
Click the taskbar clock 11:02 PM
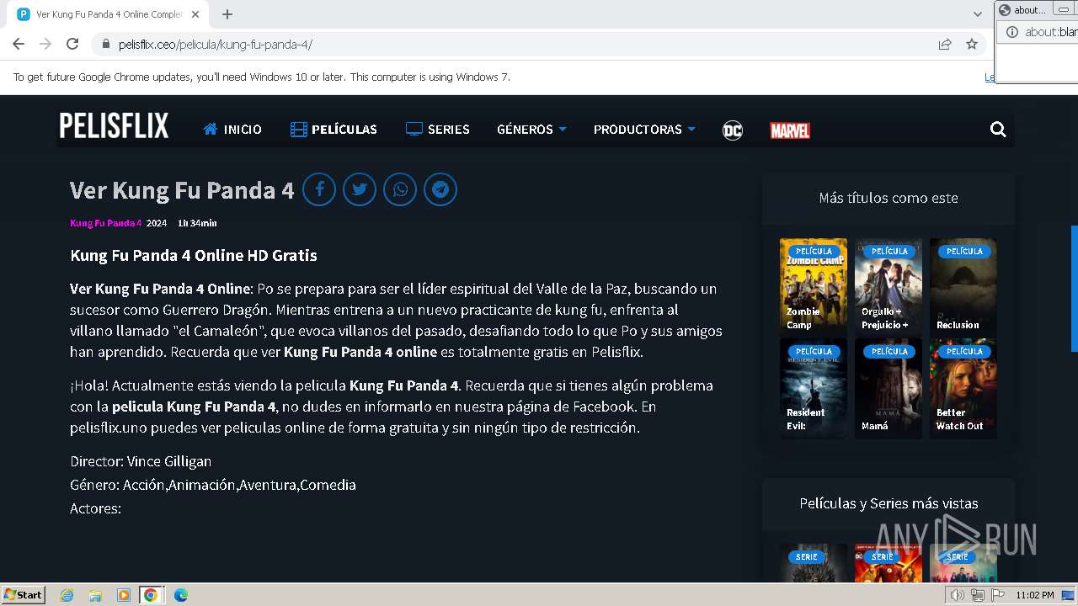click(x=1034, y=595)
